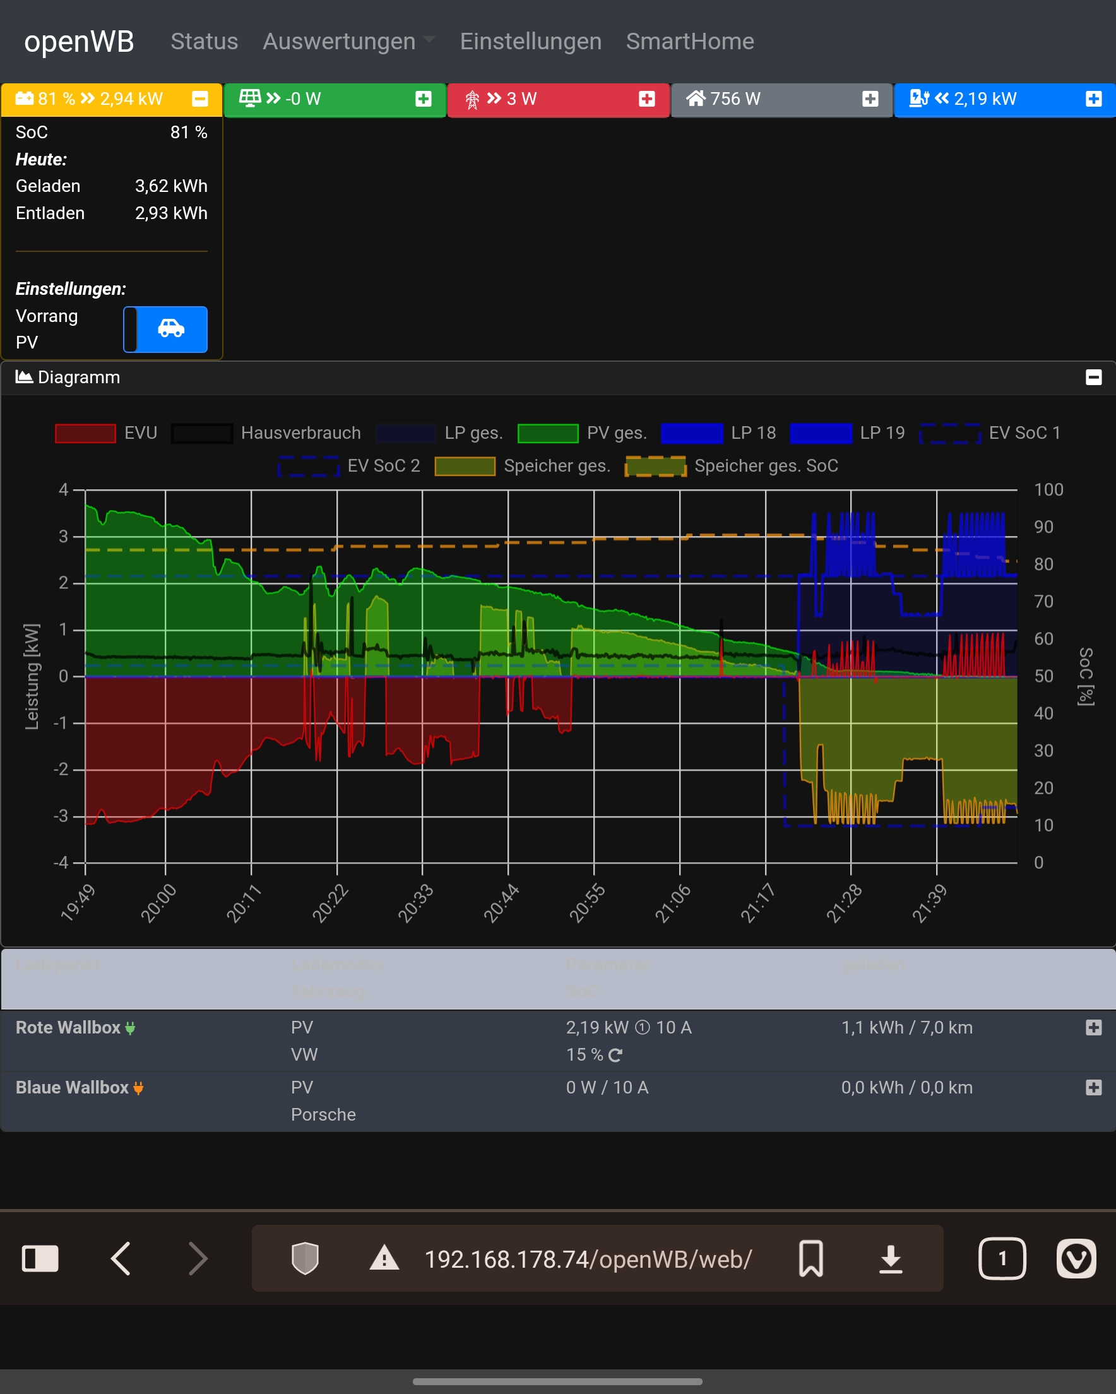Click the SoC refresh icon for VW
1116x1394 pixels.
(615, 1055)
